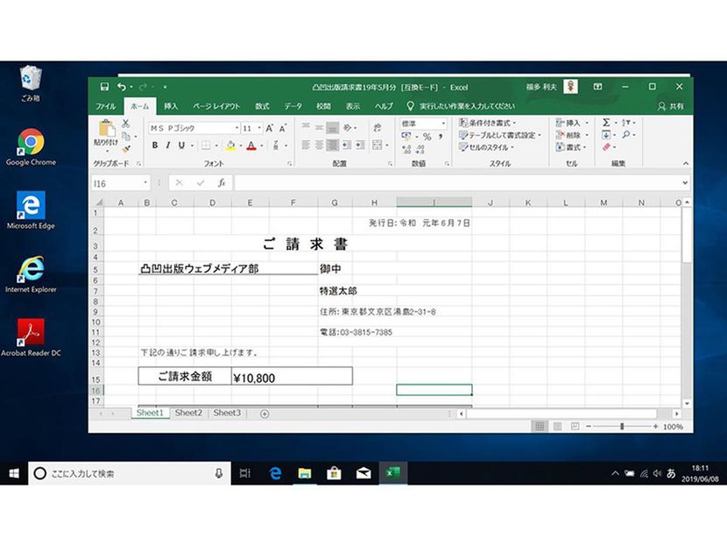Increase font size with the large A icon
The image size is (727, 546).
coord(270,128)
